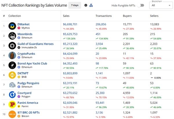
Task: Click Courtyard's 25,300 transactions link
Action: [101, 93]
